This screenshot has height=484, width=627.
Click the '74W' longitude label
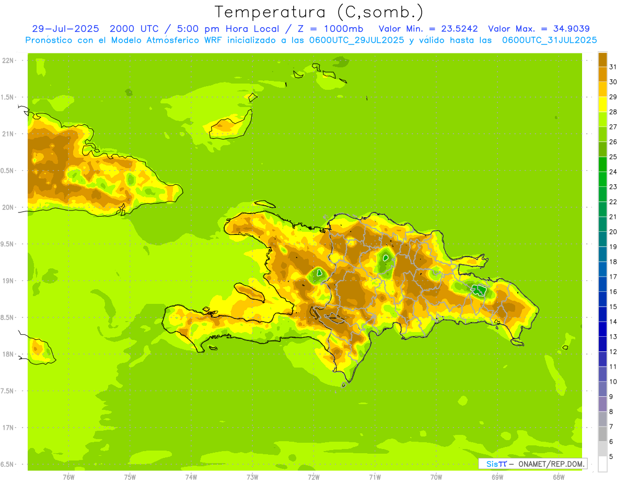coord(191,477)
